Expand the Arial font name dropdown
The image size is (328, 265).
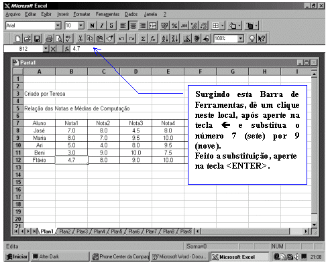click(x=58, y=25)
